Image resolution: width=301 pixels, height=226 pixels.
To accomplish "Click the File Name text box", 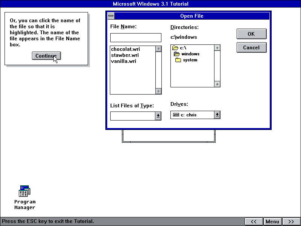I will (x=136, y=38).
